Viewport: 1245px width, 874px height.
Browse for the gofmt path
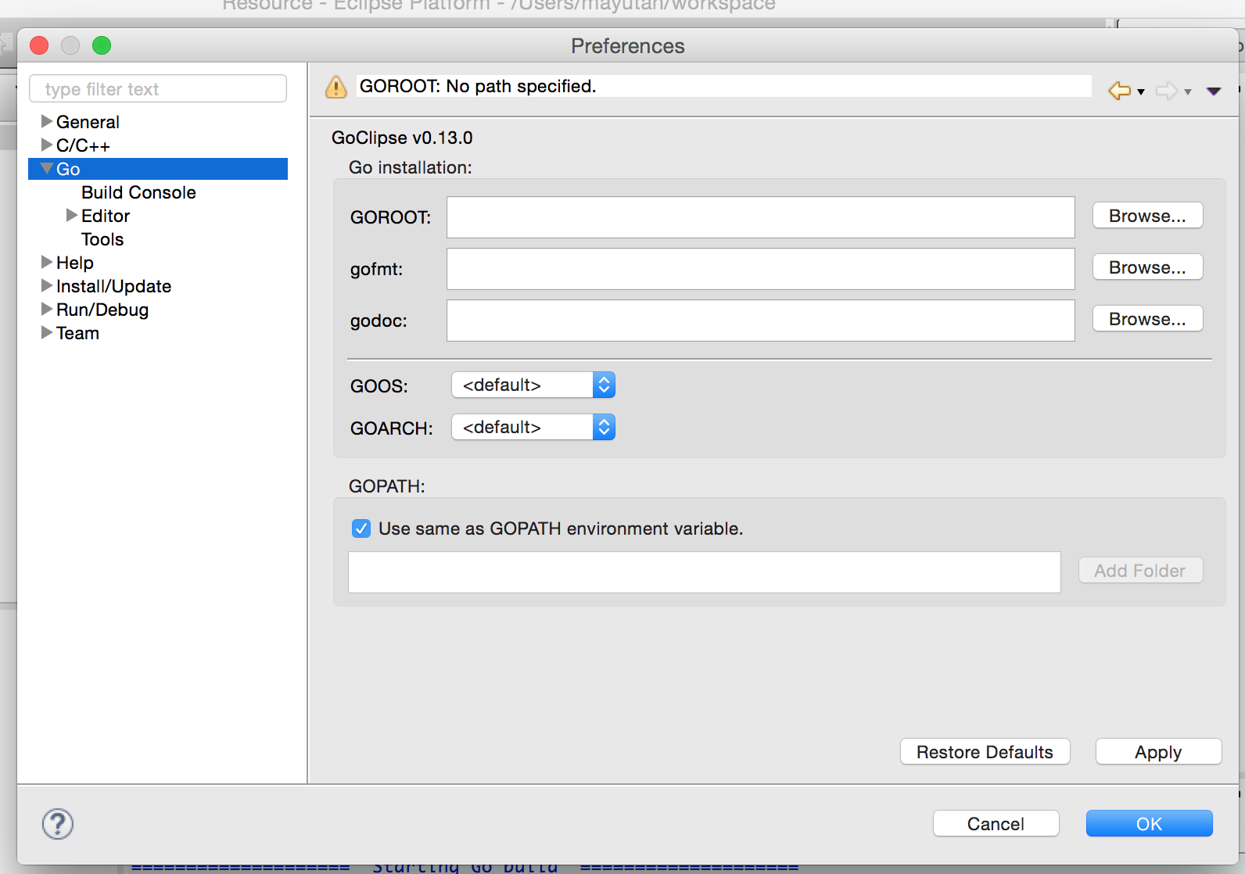point(1147,267)
